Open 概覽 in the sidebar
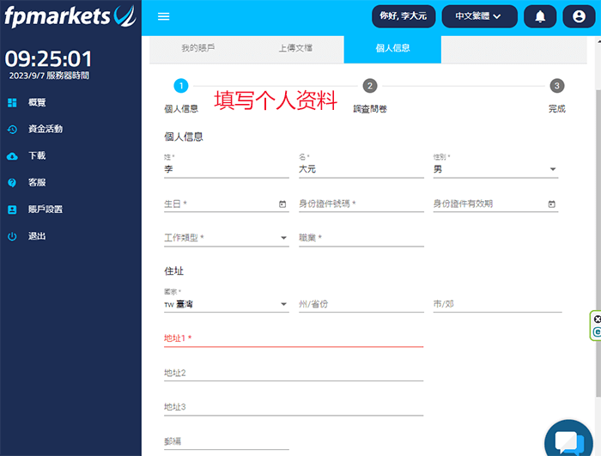The height and width of the screenshot is (456, 601). tap(37, 102)
